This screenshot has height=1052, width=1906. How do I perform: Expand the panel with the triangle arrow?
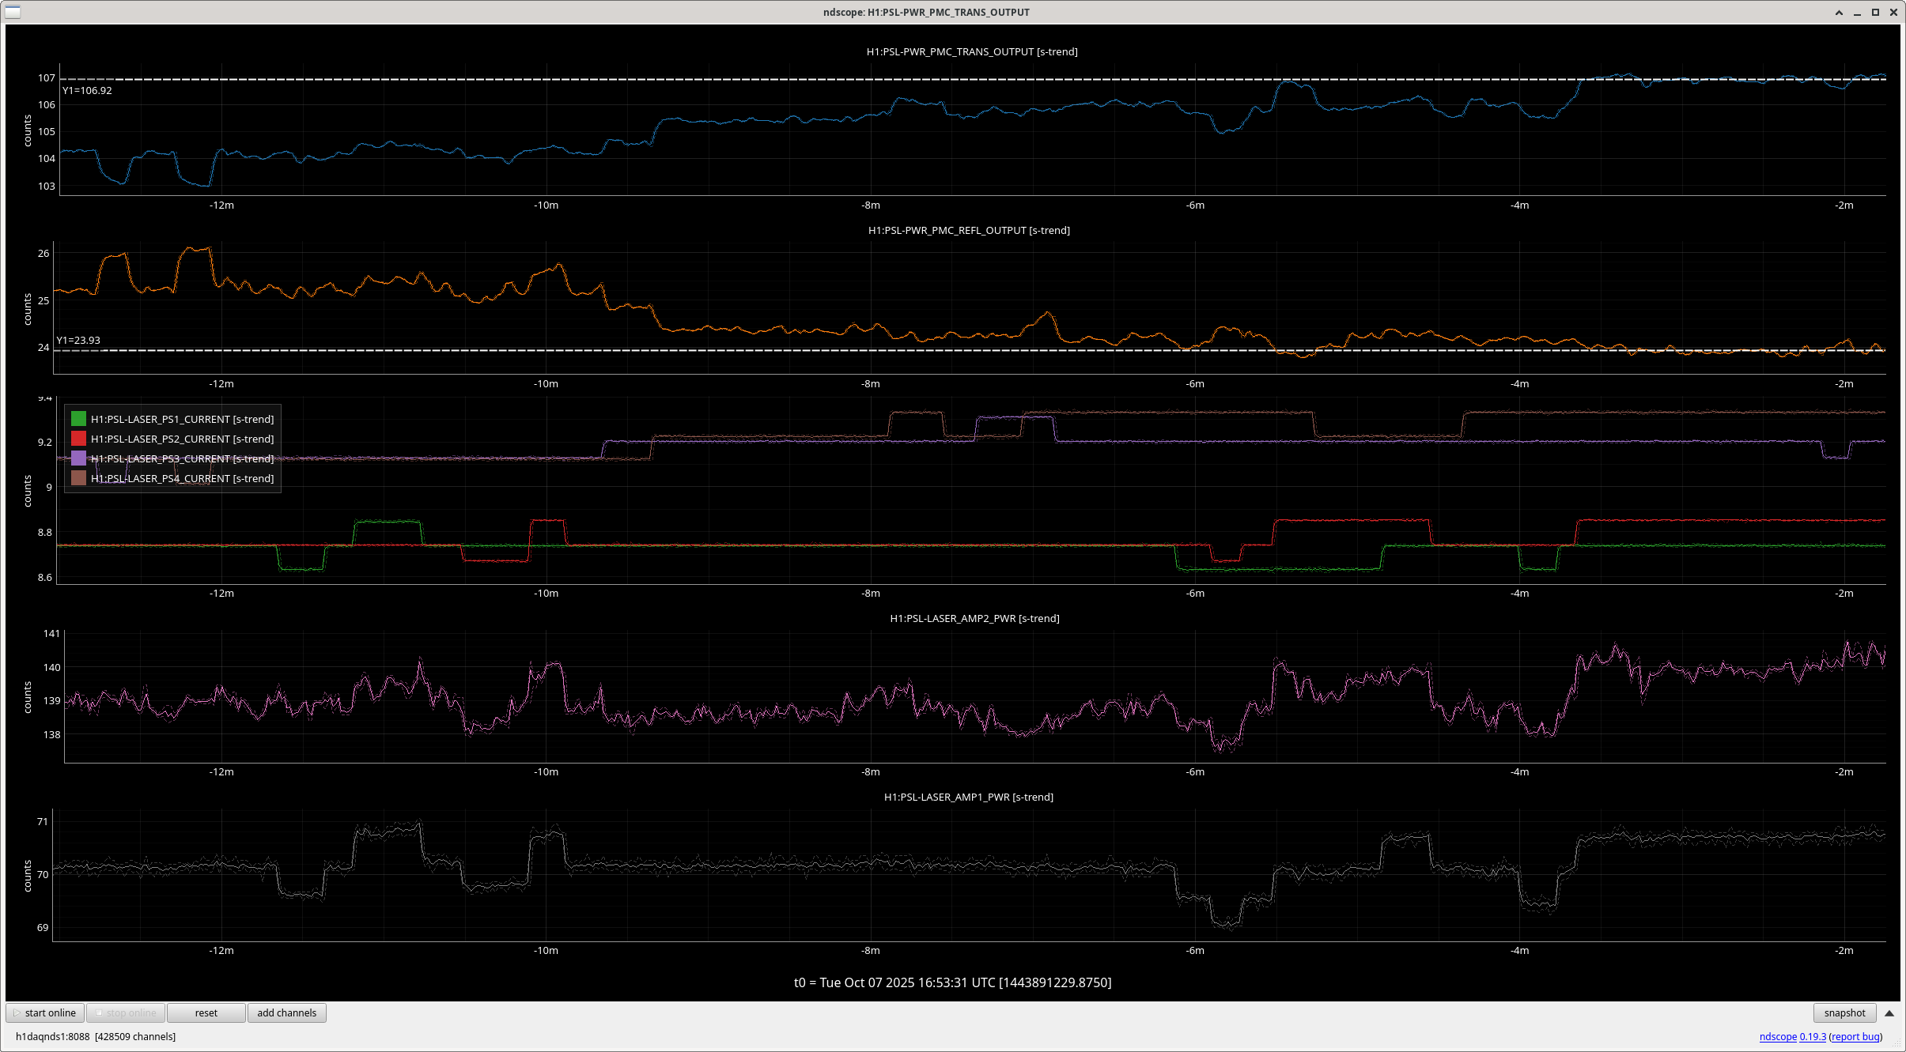pyautogui.click(x=1889, y=1013)
